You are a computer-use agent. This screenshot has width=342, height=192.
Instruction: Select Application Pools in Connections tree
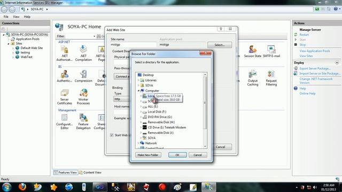pyautogui.click(x=27, y=39)
